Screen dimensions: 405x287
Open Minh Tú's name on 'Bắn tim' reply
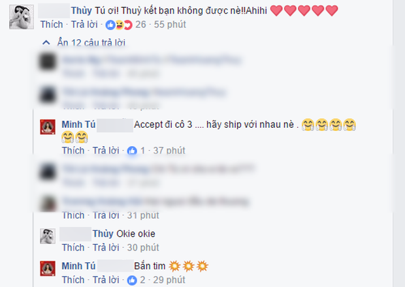tap(78, 266)
